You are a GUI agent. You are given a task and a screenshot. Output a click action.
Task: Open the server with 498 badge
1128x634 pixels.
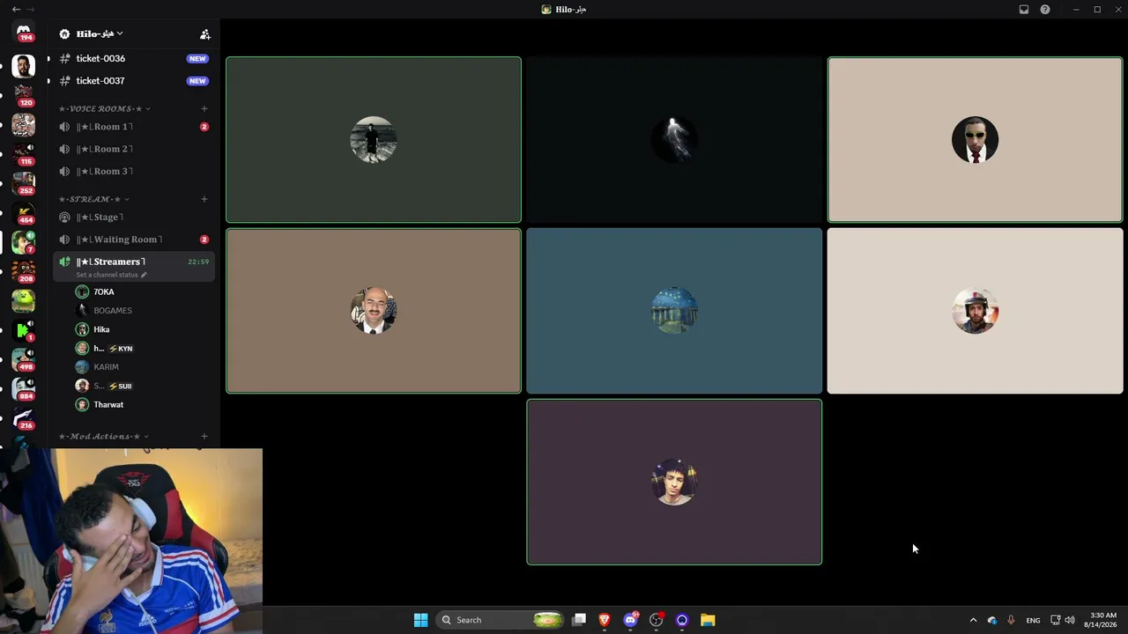[24, 359]
